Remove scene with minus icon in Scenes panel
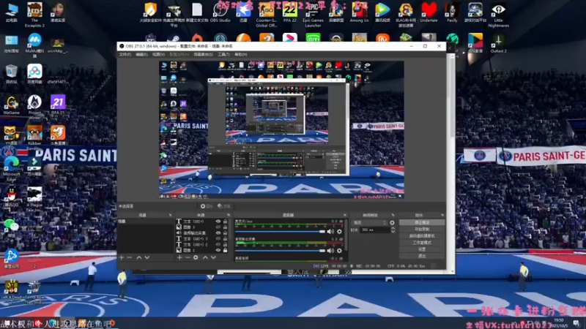Image resolution: width=586 pixels, height=329 pixels. pos(130,257)
